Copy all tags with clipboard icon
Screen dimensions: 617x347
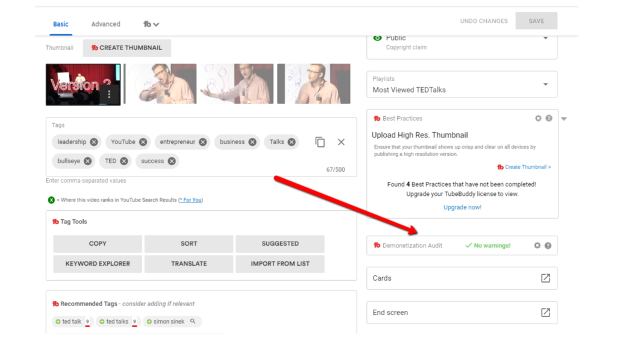(320, 142)
